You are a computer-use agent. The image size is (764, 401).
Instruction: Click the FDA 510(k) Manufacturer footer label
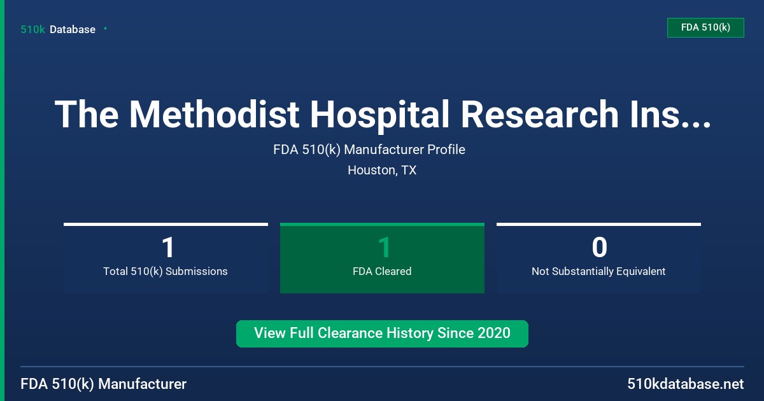[x=104, y=384]
